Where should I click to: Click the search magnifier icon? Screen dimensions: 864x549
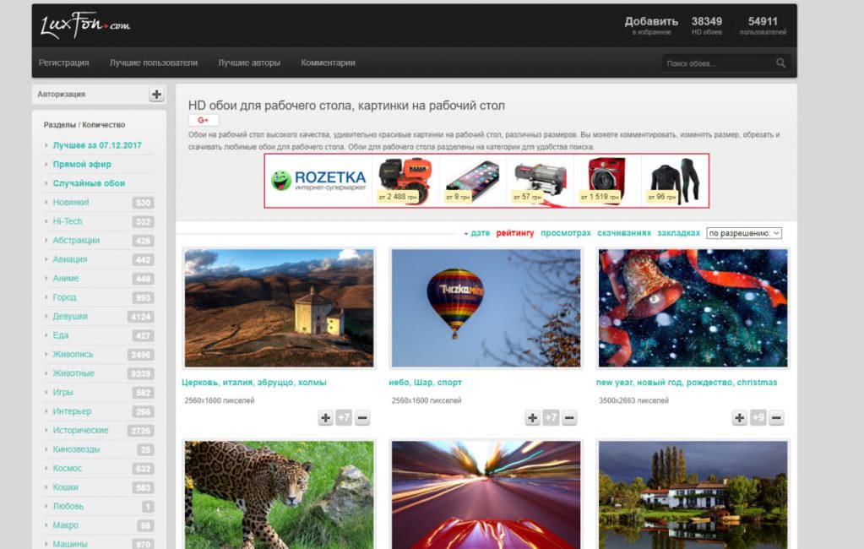click(780, 63)
